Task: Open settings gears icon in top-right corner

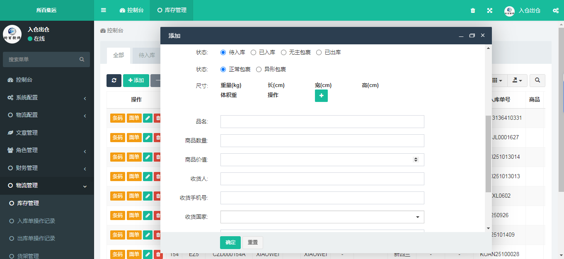Action: click(556, 10)
